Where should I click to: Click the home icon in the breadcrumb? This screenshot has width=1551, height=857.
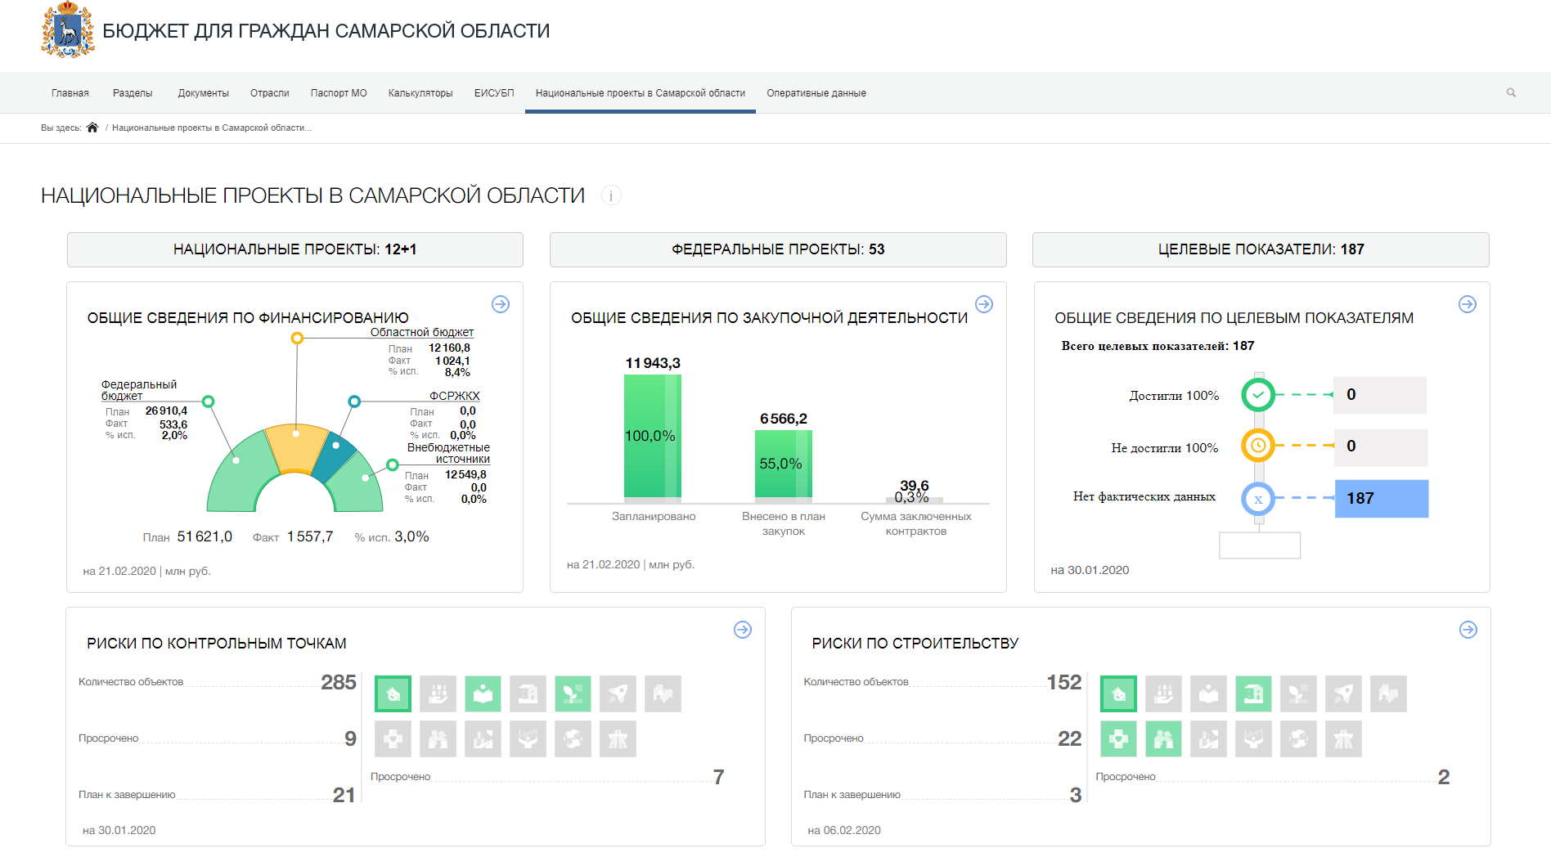tap(92, 128)
